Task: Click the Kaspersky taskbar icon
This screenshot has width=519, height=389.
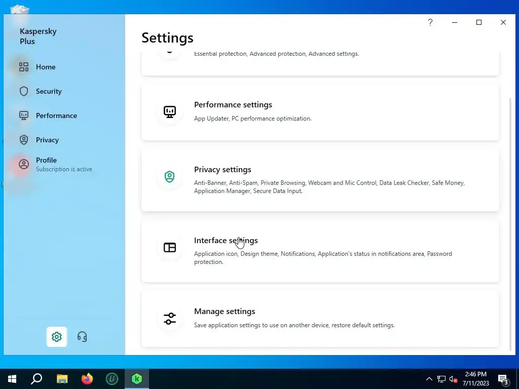Action: tap(137, 379)
